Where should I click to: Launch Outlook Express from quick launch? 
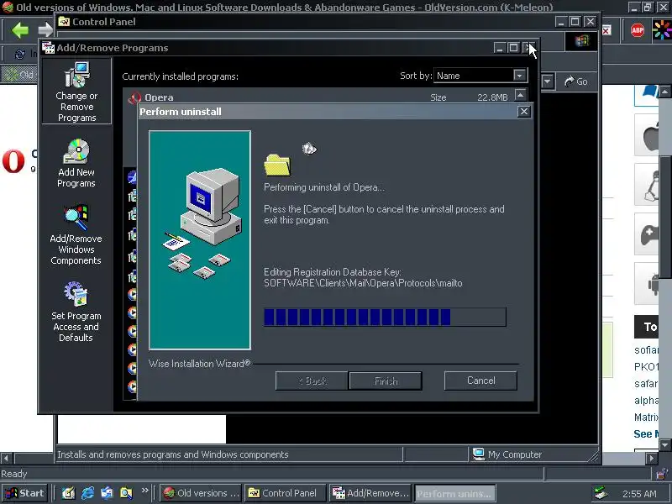[107, 493]
